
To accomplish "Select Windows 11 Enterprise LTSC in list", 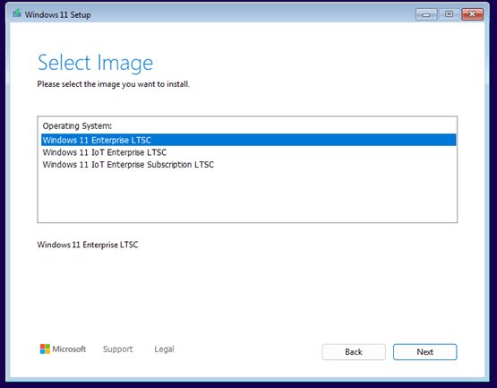I will (x=249, y=140).
